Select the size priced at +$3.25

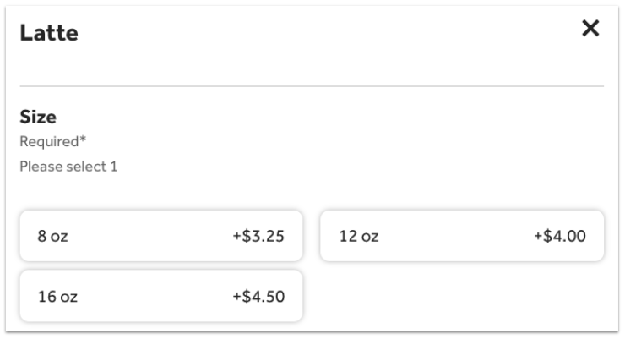click(x=160, y=236)
